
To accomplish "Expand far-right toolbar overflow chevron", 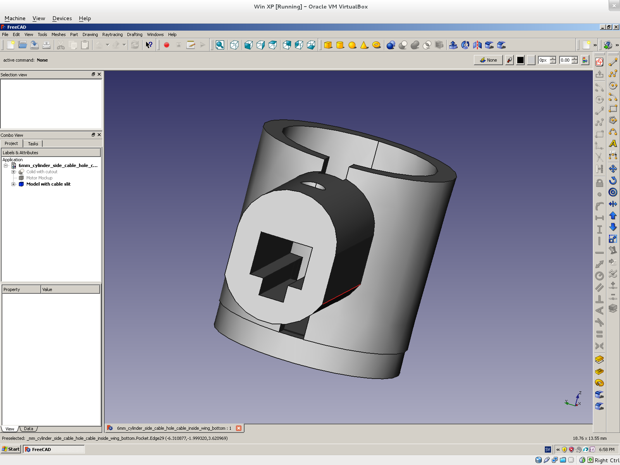I will tap(617, 45).
